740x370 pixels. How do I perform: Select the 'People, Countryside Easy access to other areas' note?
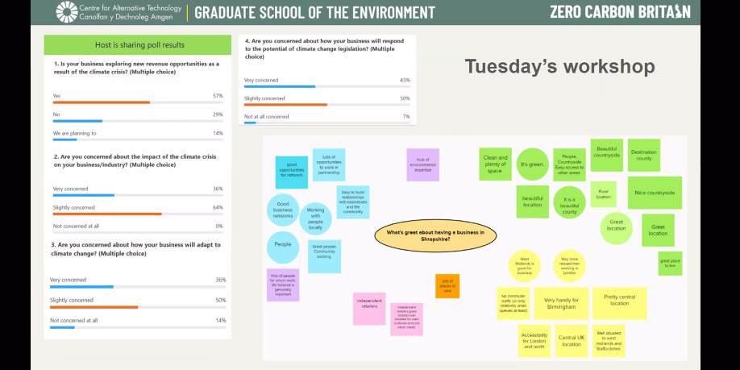(570, 164)
